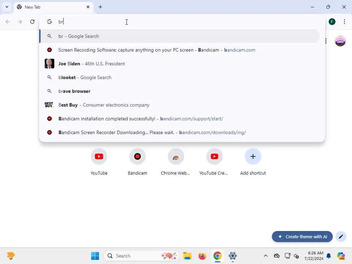Expand the hidden system tray icons chevron
The width and height of the screenshot is (352, 264).
[x=266, y=256]
